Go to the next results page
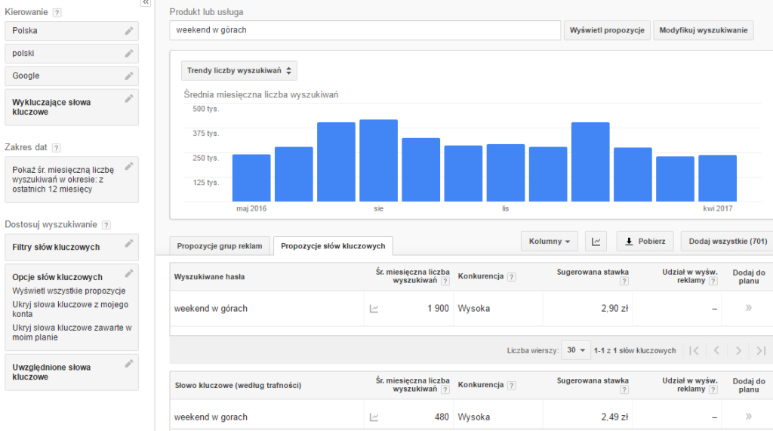773x431 pixels. (738, 351)
